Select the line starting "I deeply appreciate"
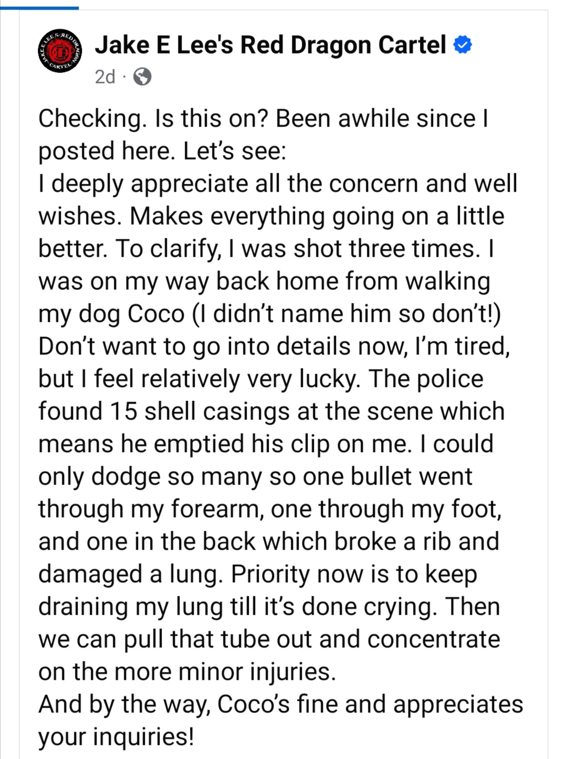This screenshot has height=759, width=567. pos(277,184)
